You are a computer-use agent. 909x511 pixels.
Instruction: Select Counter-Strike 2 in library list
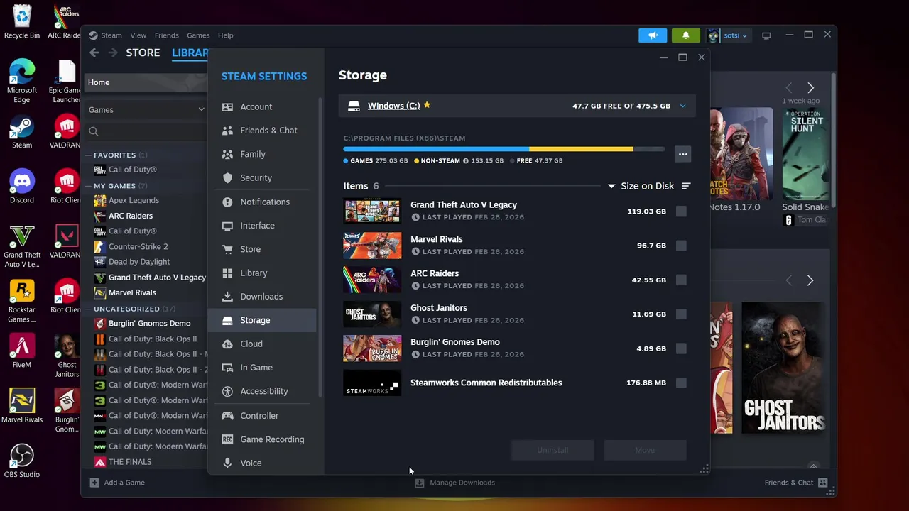point(138,246)
